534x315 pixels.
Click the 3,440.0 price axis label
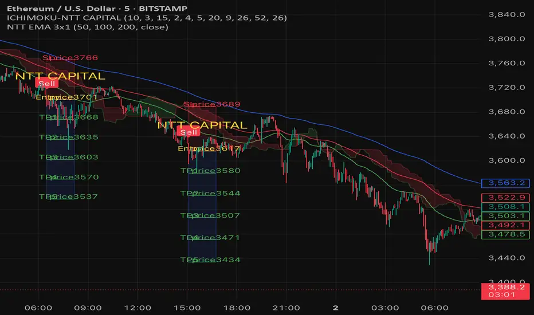tap(506, 258)
